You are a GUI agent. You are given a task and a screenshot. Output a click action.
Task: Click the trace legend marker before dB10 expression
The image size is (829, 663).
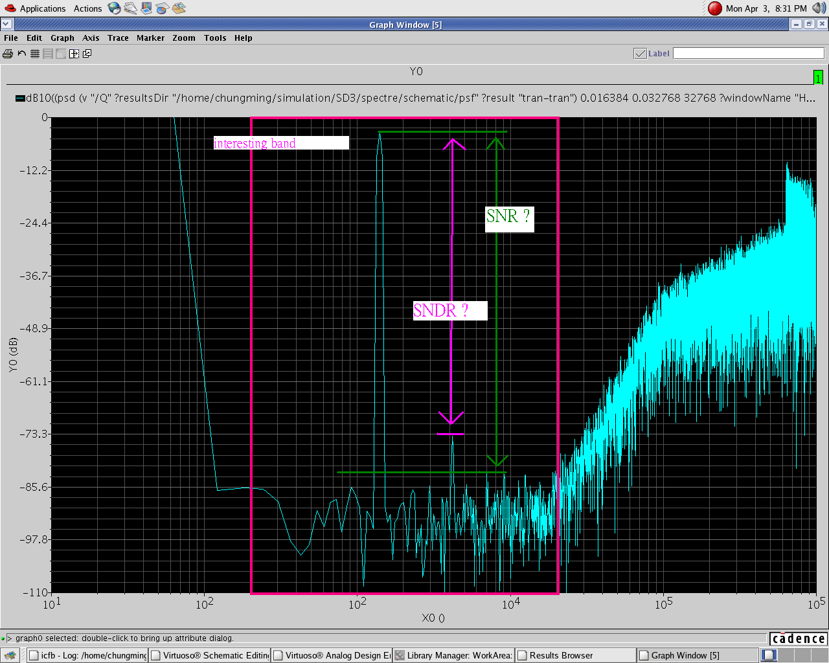pyautogui.click(x=20, y=98)
